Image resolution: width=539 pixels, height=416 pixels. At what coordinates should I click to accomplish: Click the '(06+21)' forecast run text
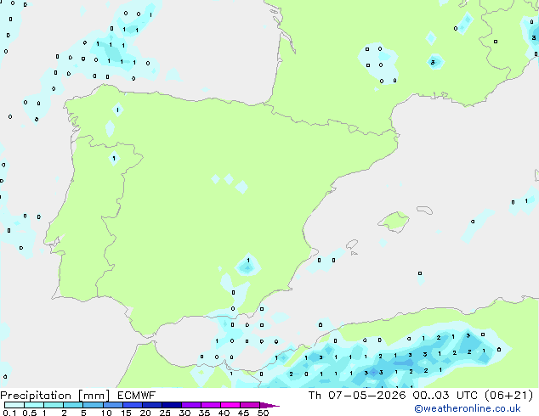click(x=508, y=396)
